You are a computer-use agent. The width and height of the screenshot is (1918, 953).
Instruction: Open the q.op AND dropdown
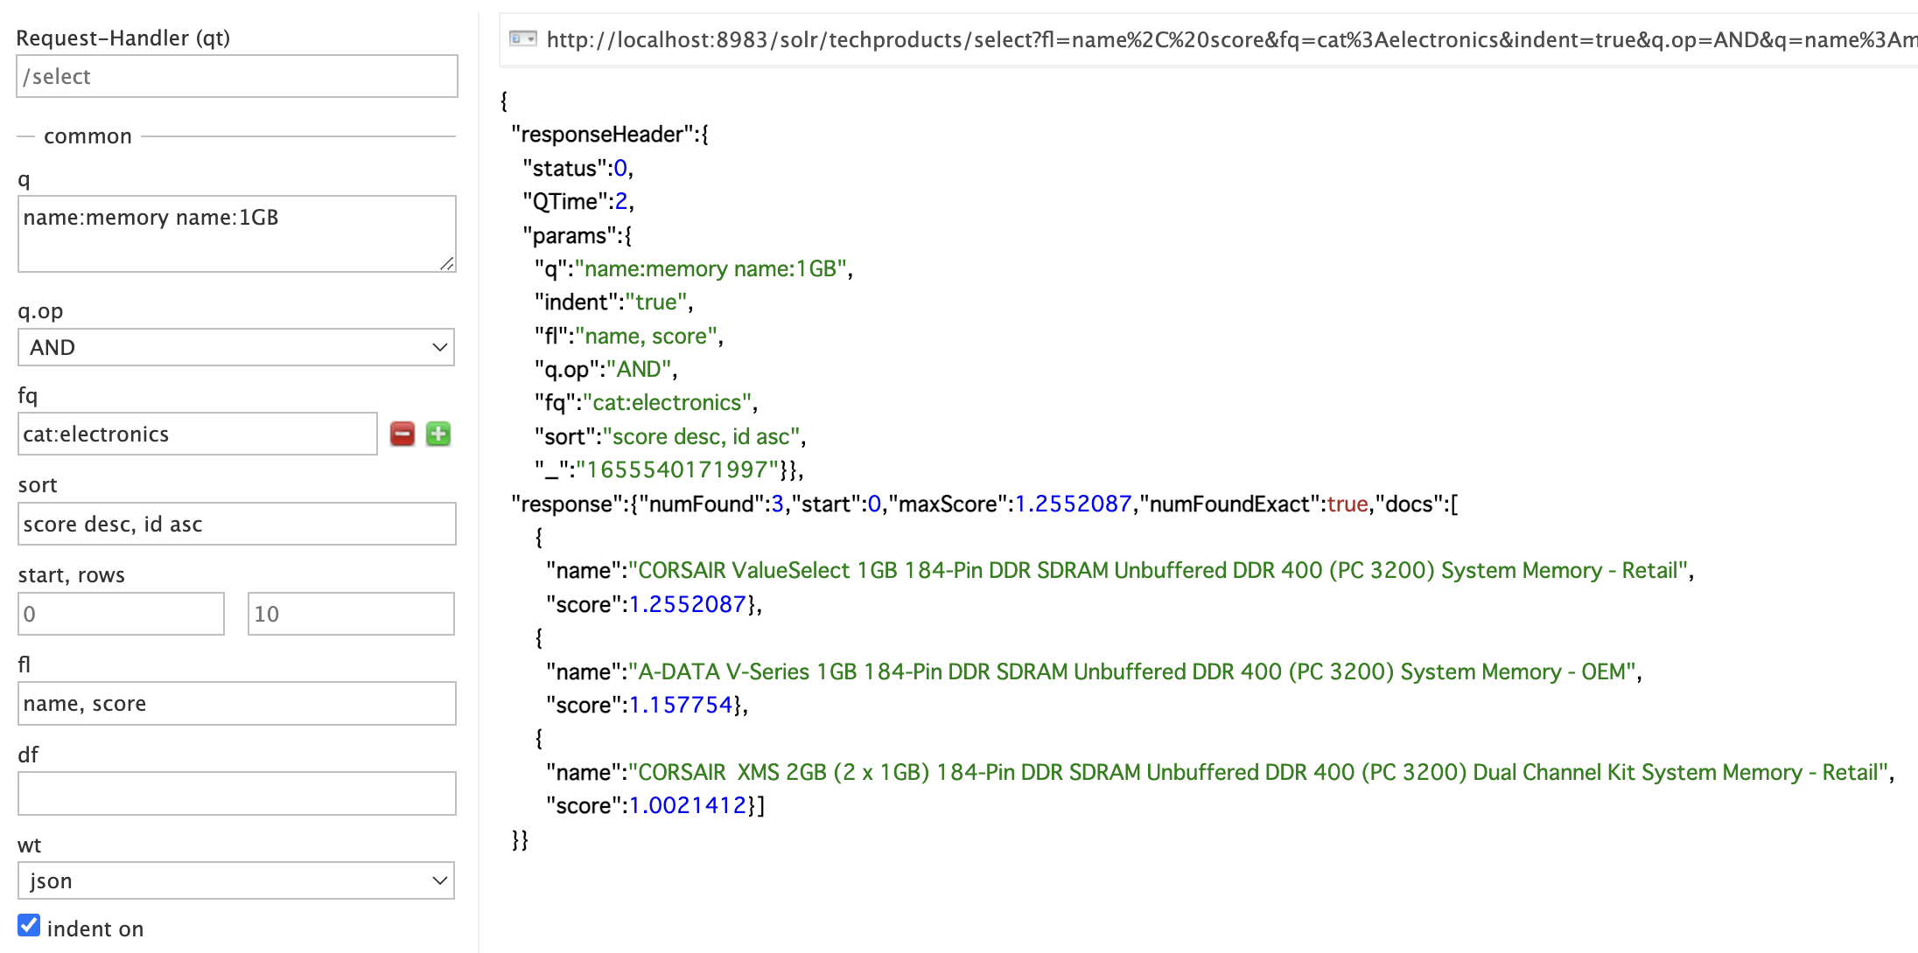[236, 347]
